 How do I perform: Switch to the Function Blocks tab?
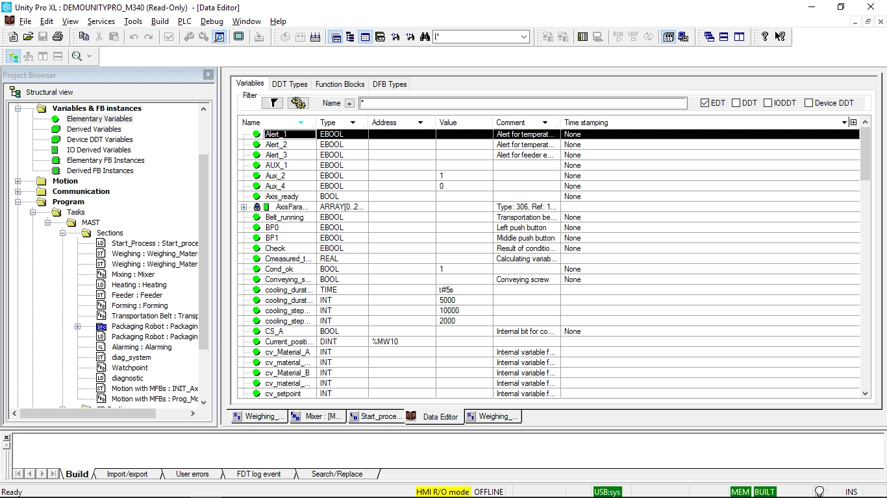pos(340,84)
